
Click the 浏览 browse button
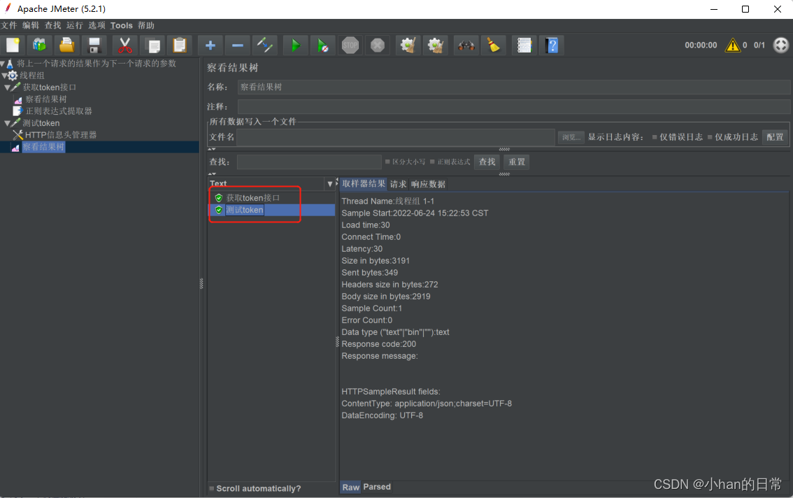point(571,137)
